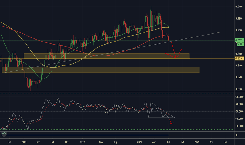
Task: Select the upper yellow support zone rectangle
Action: click(x=106, y=56)
